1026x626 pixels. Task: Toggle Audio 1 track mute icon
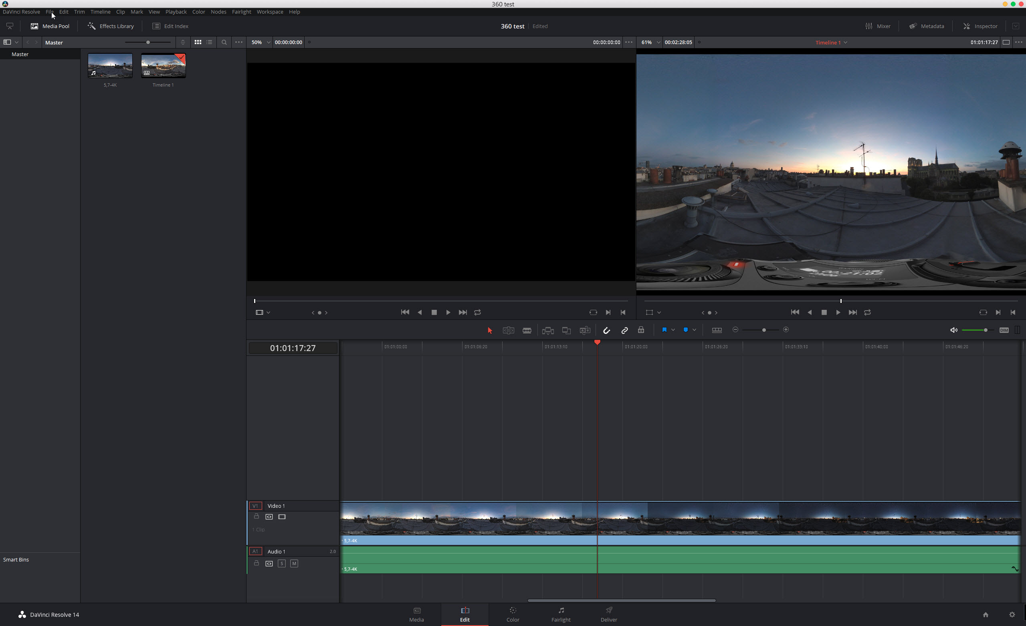[x=294, y=563]
